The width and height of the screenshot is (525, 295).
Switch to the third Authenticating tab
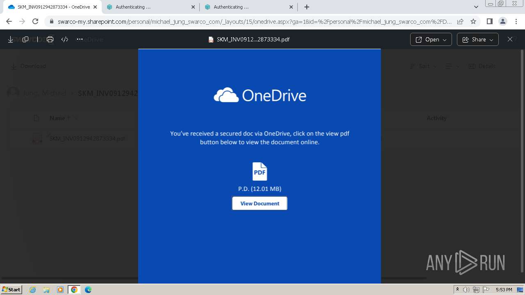pyautogui.click(x=249, y=7)
